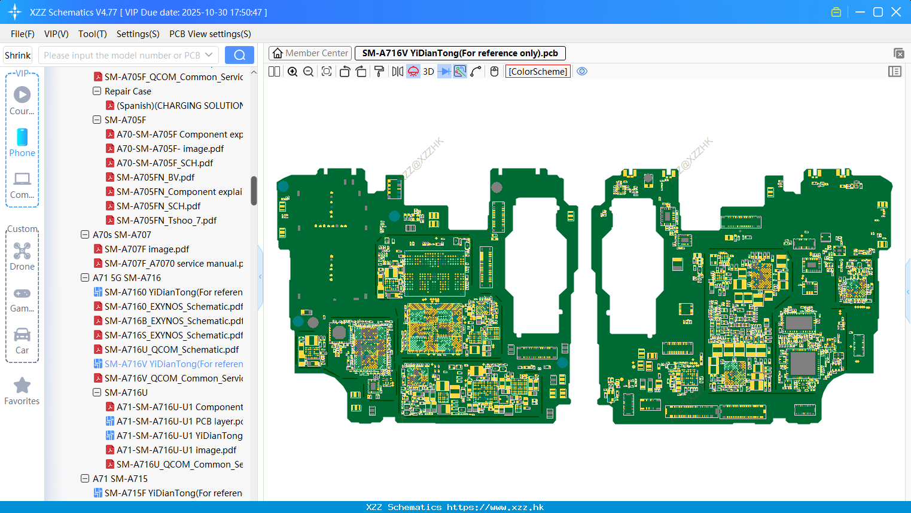Screen dimensions: 911x513
Task: Toggle the diode symbol tool
Action: coord(444,72)
